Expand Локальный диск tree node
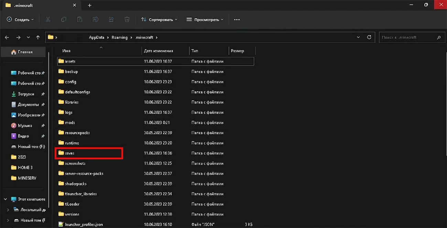447x228 pixels. coord(8,210)
